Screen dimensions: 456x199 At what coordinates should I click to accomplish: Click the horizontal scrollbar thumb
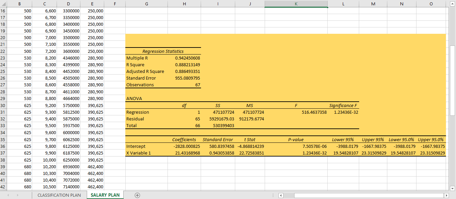pyautogui.click(x=369, y=195)
